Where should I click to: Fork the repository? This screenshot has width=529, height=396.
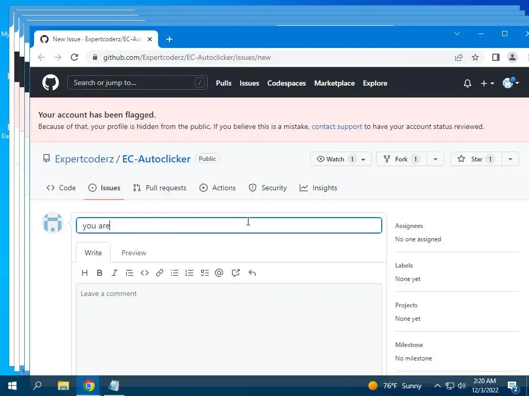tap(401, 159)
